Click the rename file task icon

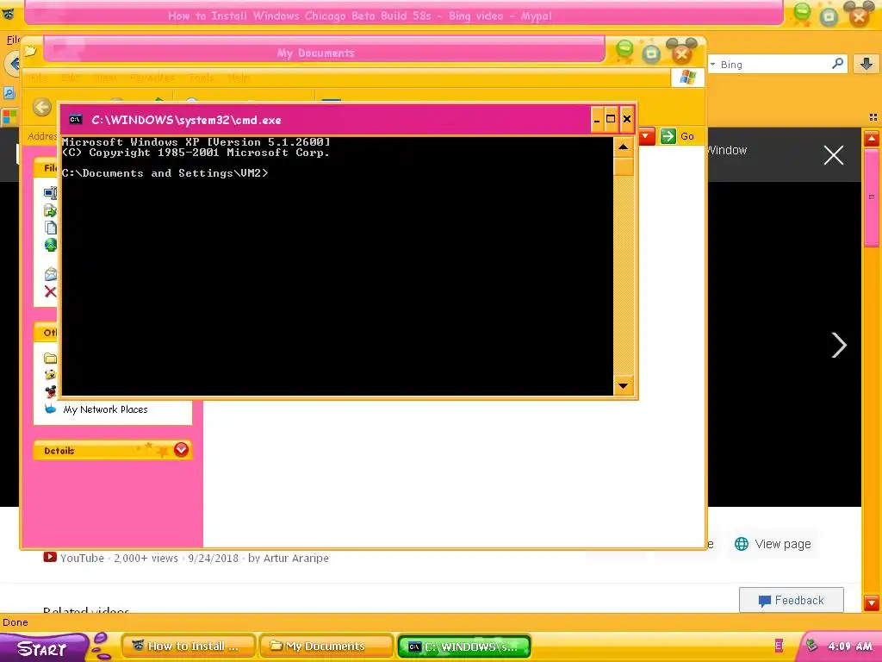tap(51, 193)
